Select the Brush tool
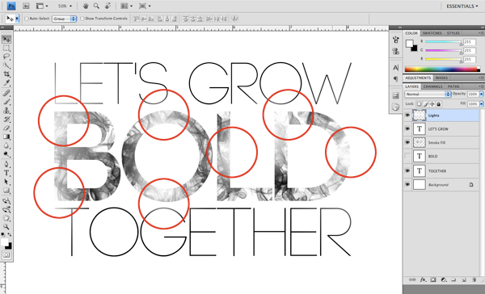The height and width of the screenshot is (294, 485). point(6,102)
